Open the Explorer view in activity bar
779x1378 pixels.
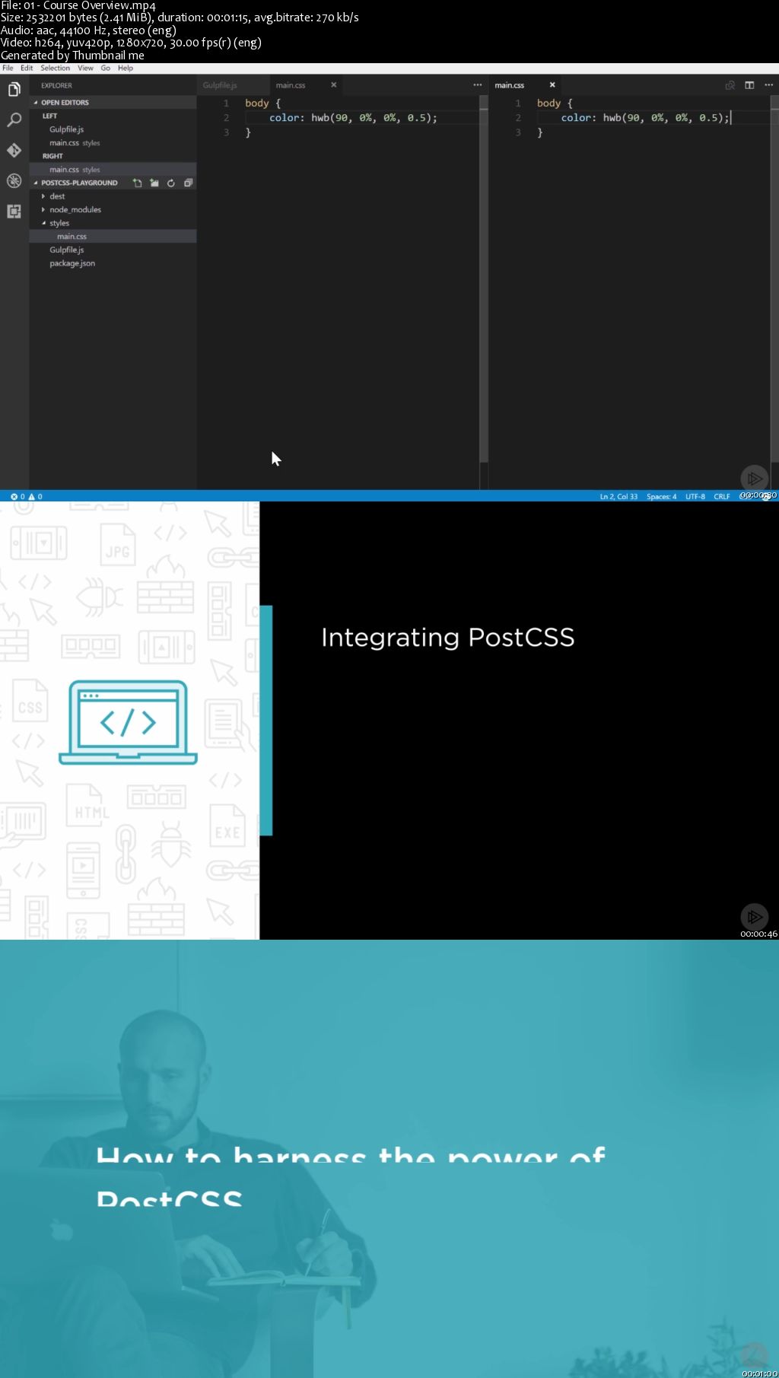click(14, 90)
